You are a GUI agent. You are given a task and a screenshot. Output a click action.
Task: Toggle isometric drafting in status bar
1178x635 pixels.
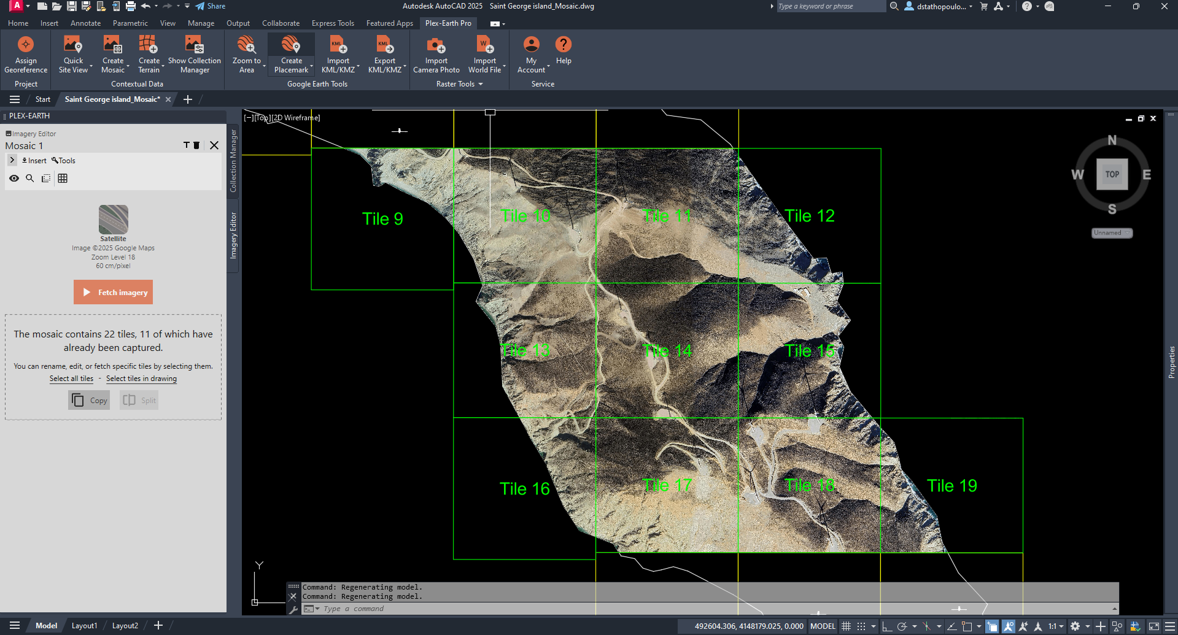(x=926, y=626)
